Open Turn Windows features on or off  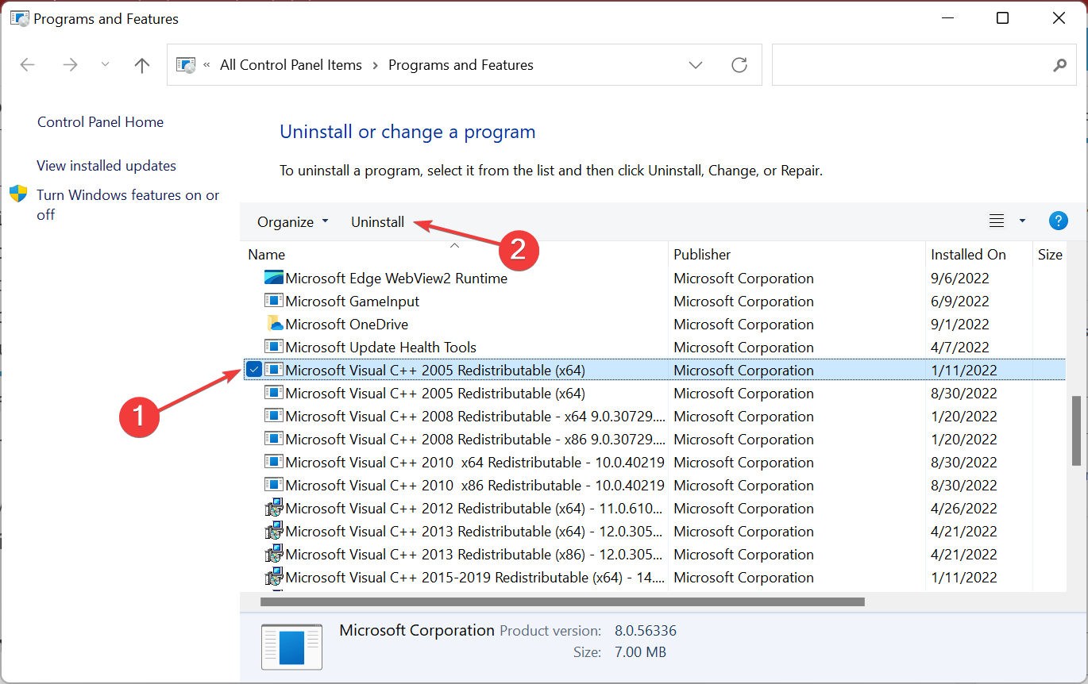pyautogui.click(x=128, y=205)
